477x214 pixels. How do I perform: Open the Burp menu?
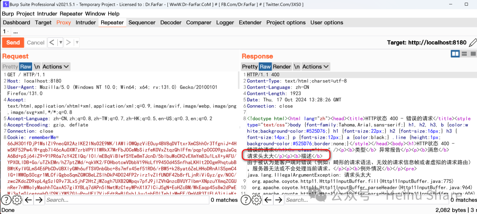click(x=8, y=14)
